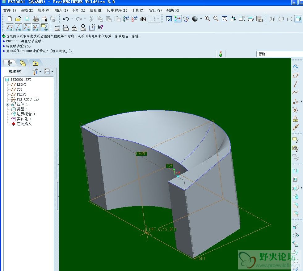The image size is (303, 271).
Task: Refit the model to the window
Action: [224, 19]
